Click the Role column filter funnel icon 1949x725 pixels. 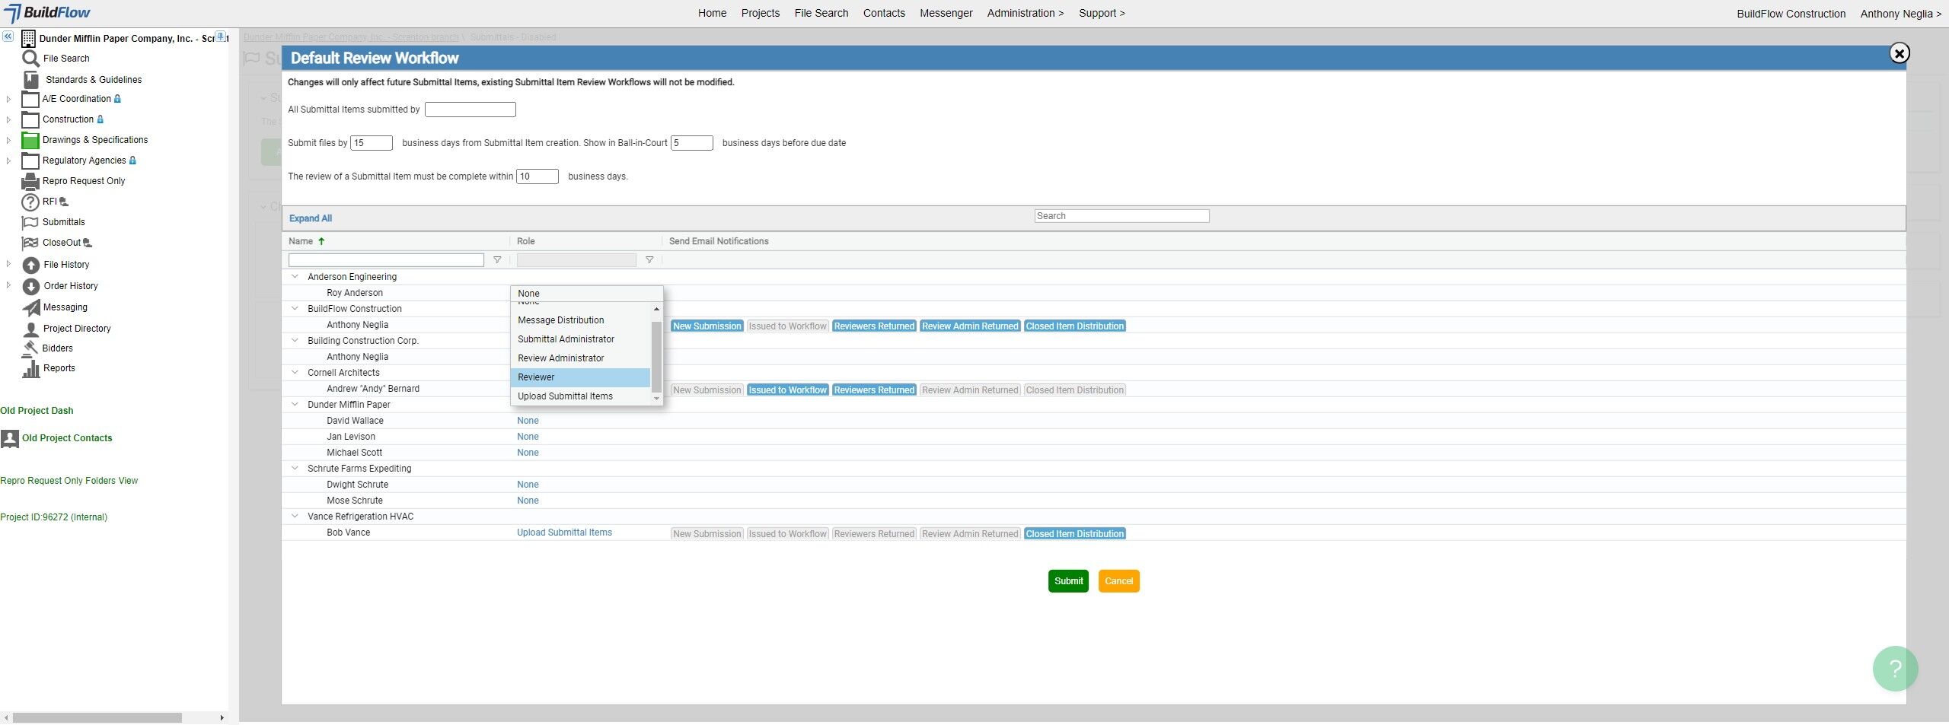pos(649,260)
